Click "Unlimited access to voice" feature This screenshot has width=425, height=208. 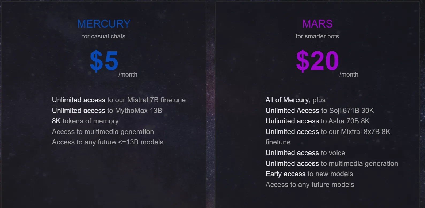pos(305,153)
